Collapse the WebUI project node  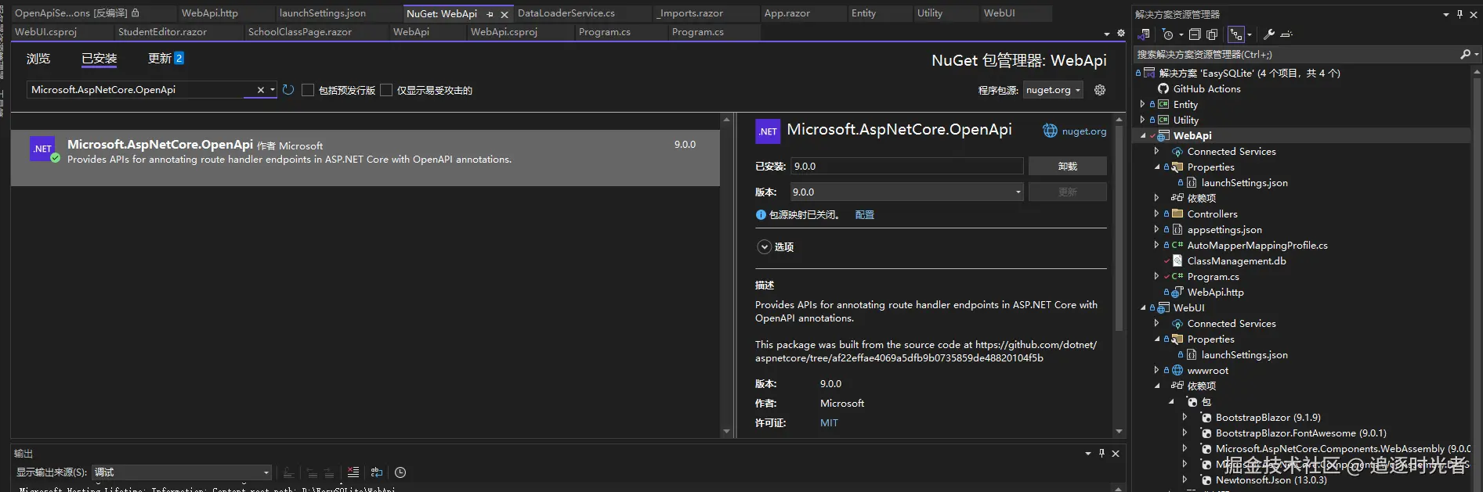[1142, 307]
